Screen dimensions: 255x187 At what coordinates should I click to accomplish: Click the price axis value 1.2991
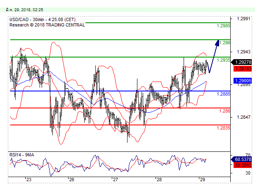[x=243, y=19]
